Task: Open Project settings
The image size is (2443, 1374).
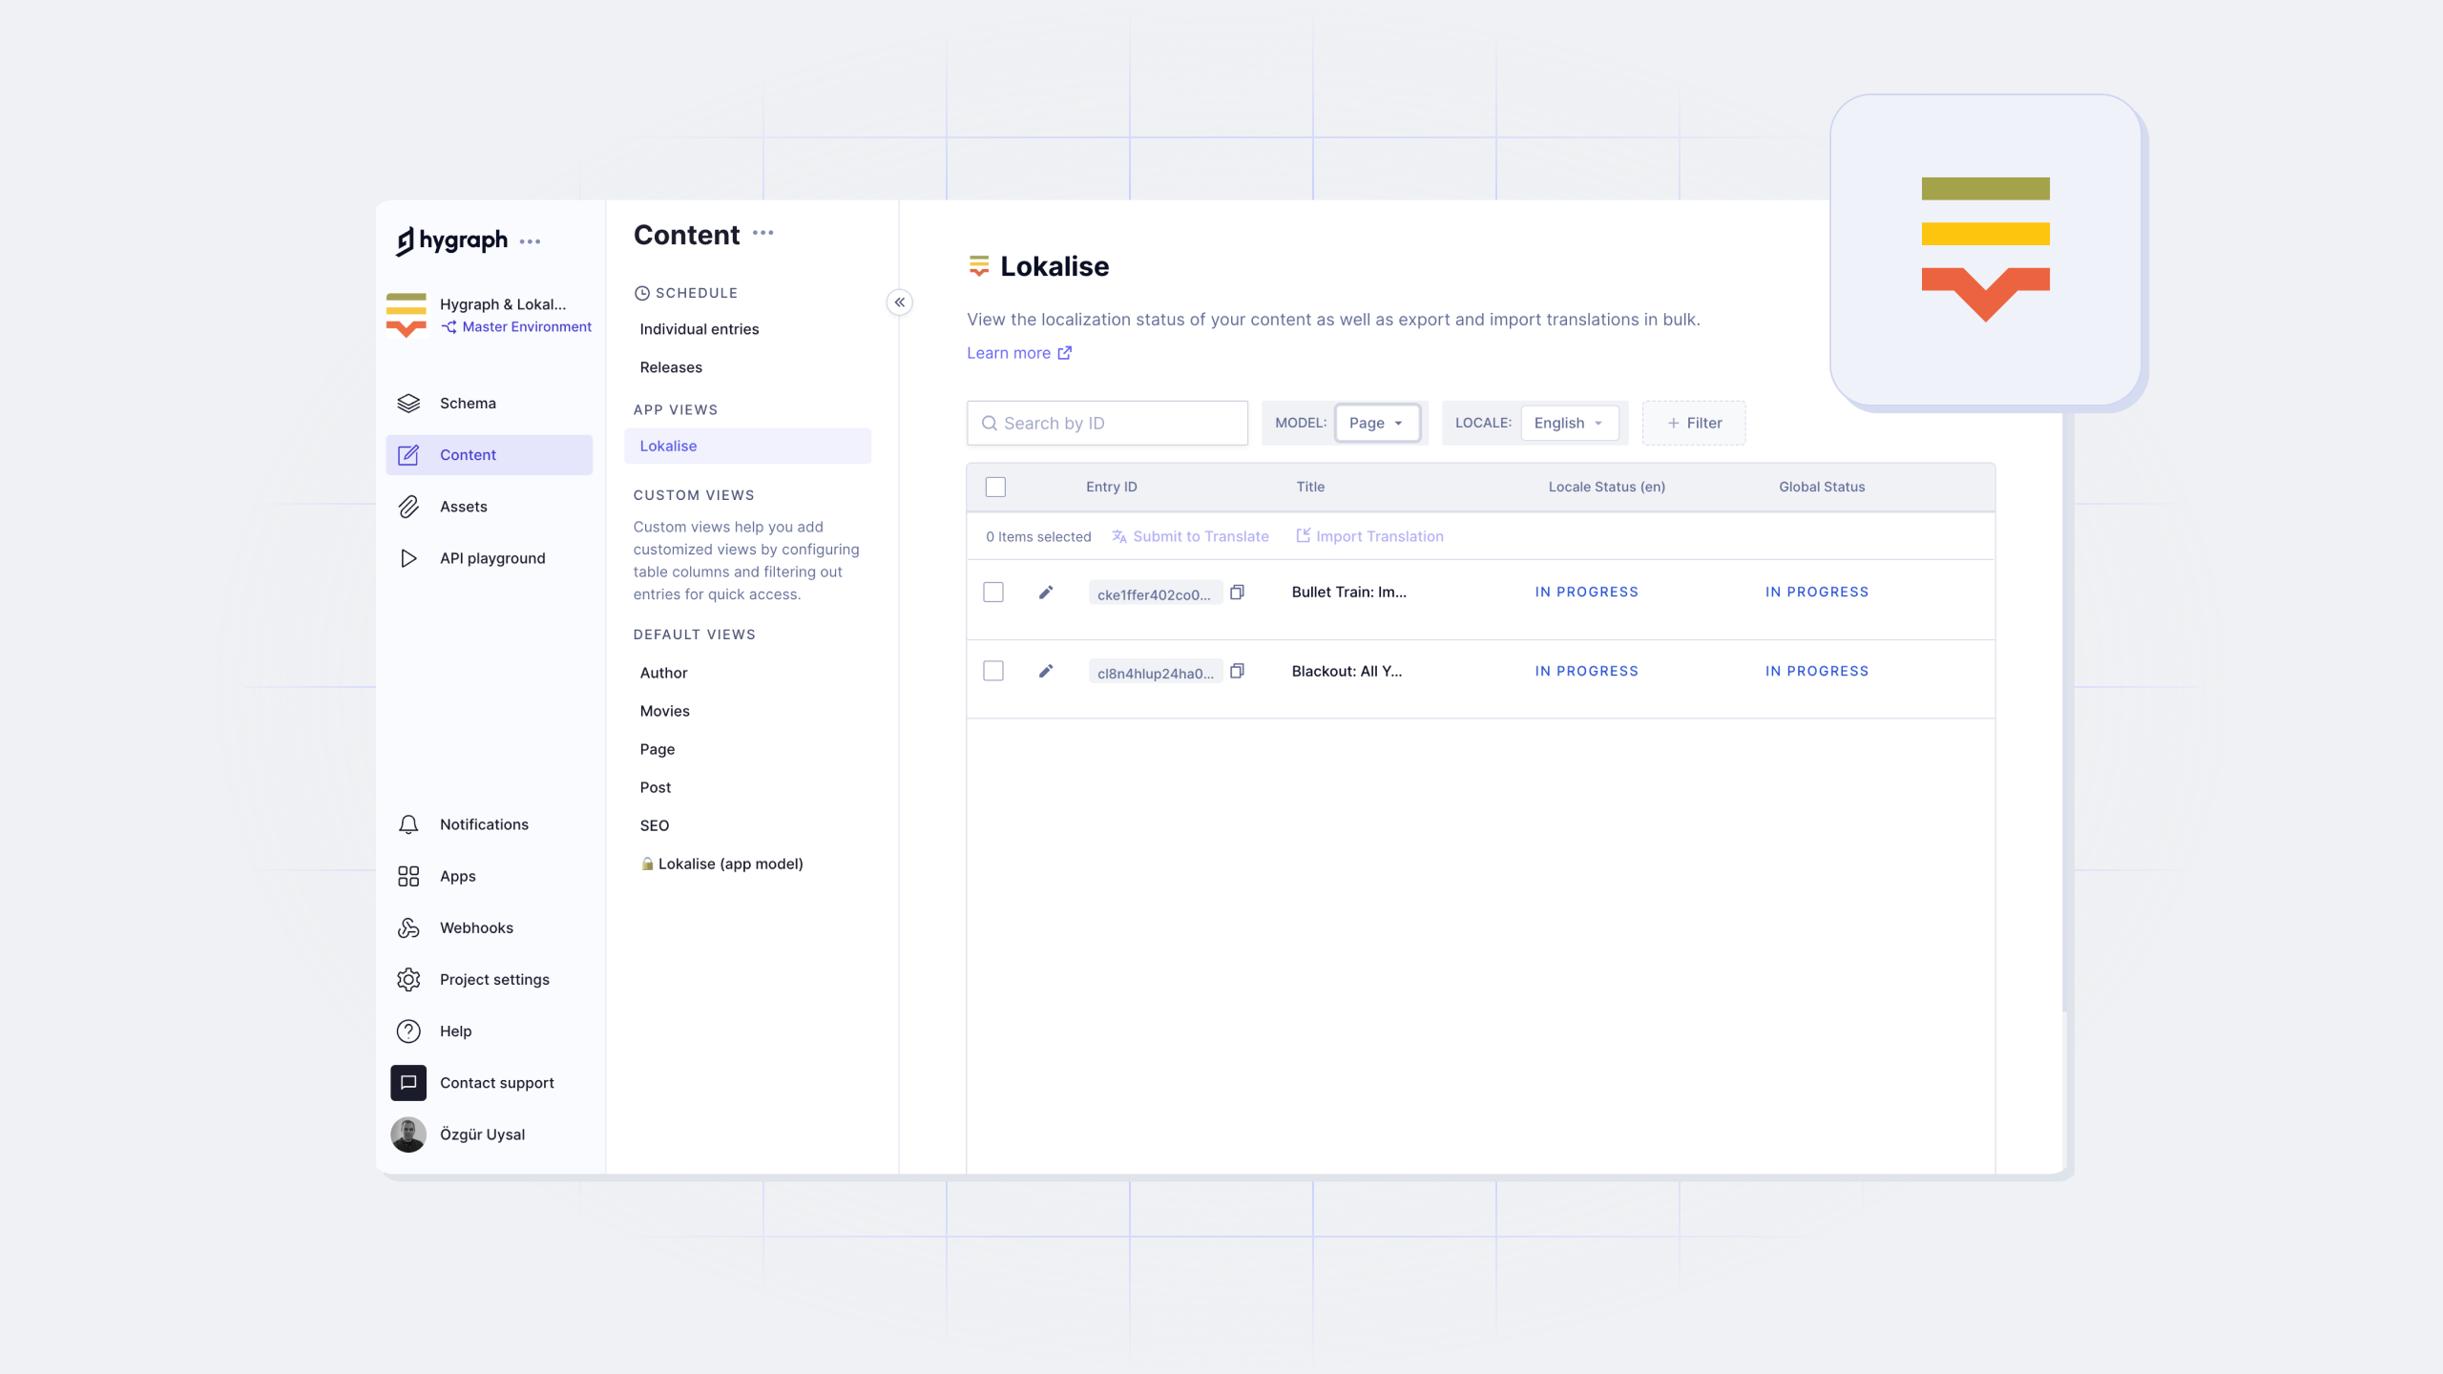Action: [494, 979]
